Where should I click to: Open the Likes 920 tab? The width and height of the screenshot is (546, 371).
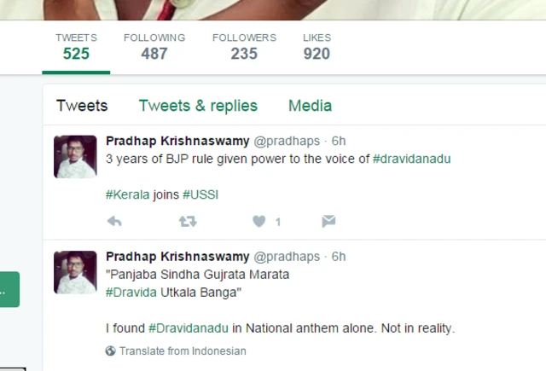(317, 47)
